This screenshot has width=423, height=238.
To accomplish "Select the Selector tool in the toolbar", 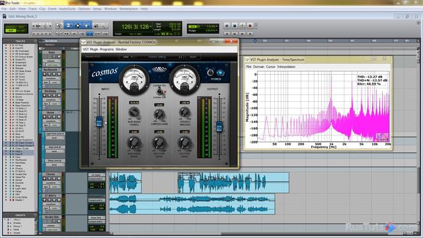I will 78,26.
